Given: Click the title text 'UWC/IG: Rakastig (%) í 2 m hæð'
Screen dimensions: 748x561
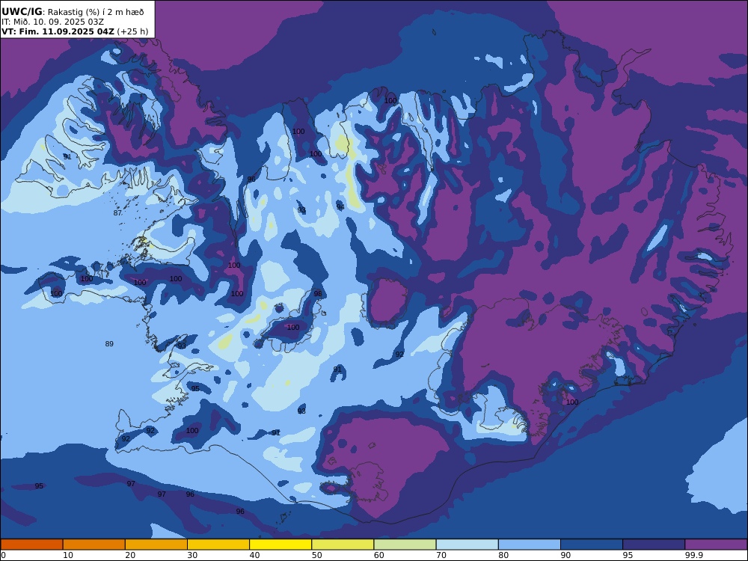Looking at the screenshot, I should 73,12.
